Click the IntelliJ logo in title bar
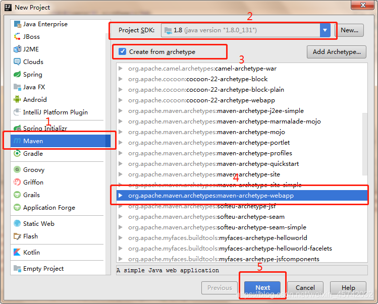The width and height of the screenshot is (378, 304). click(x=8, y=8)
